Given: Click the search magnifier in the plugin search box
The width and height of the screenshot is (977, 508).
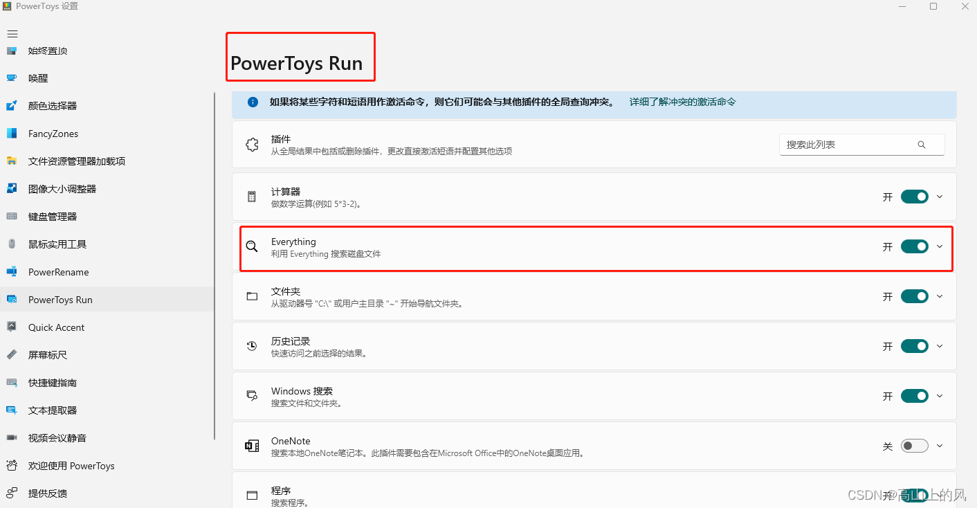Looking at the screenshot, I should (x=922, y=145).
